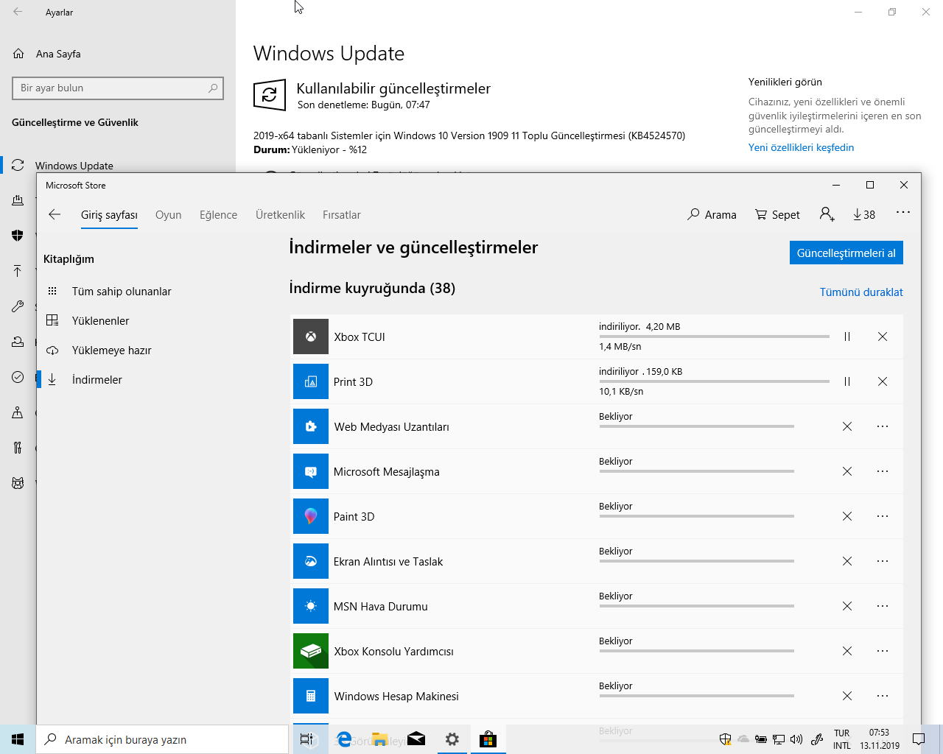943x754 pixels.
Task: Click the Print 3D app icon
Action: (x=311, y=381)
